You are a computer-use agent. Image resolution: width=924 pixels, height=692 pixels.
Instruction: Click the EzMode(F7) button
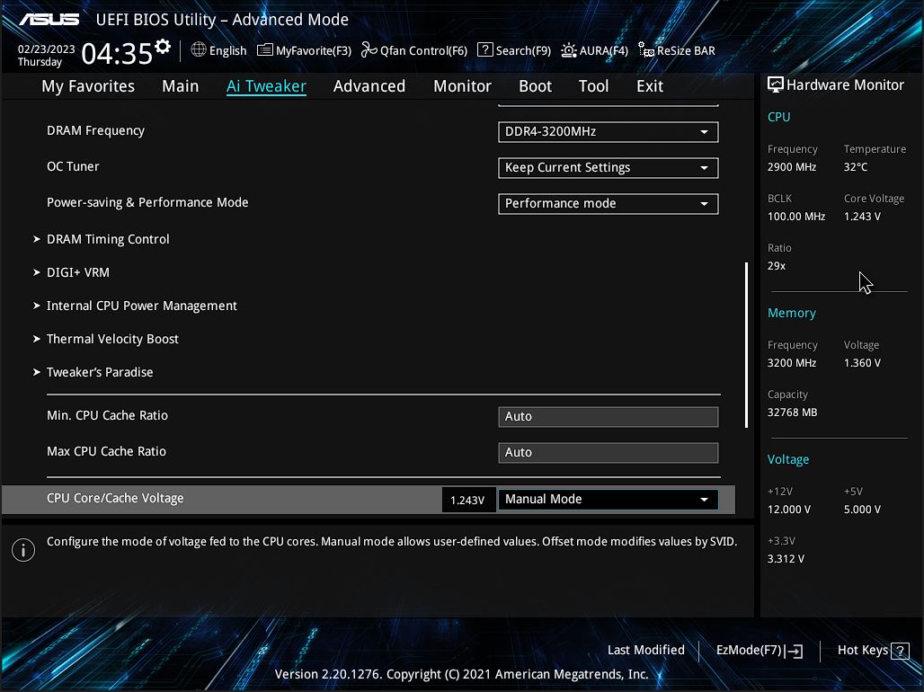click(759, 651)
